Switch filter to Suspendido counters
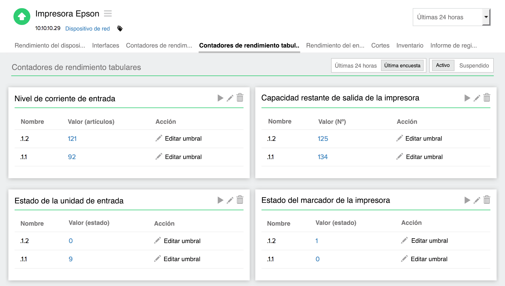 (474, 65)
